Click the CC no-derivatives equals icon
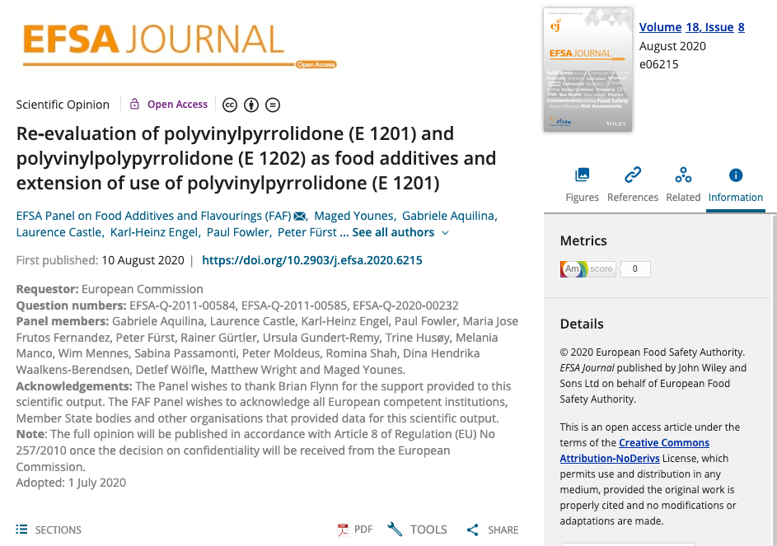Screen dimensions: 777x546 (272, 105)
